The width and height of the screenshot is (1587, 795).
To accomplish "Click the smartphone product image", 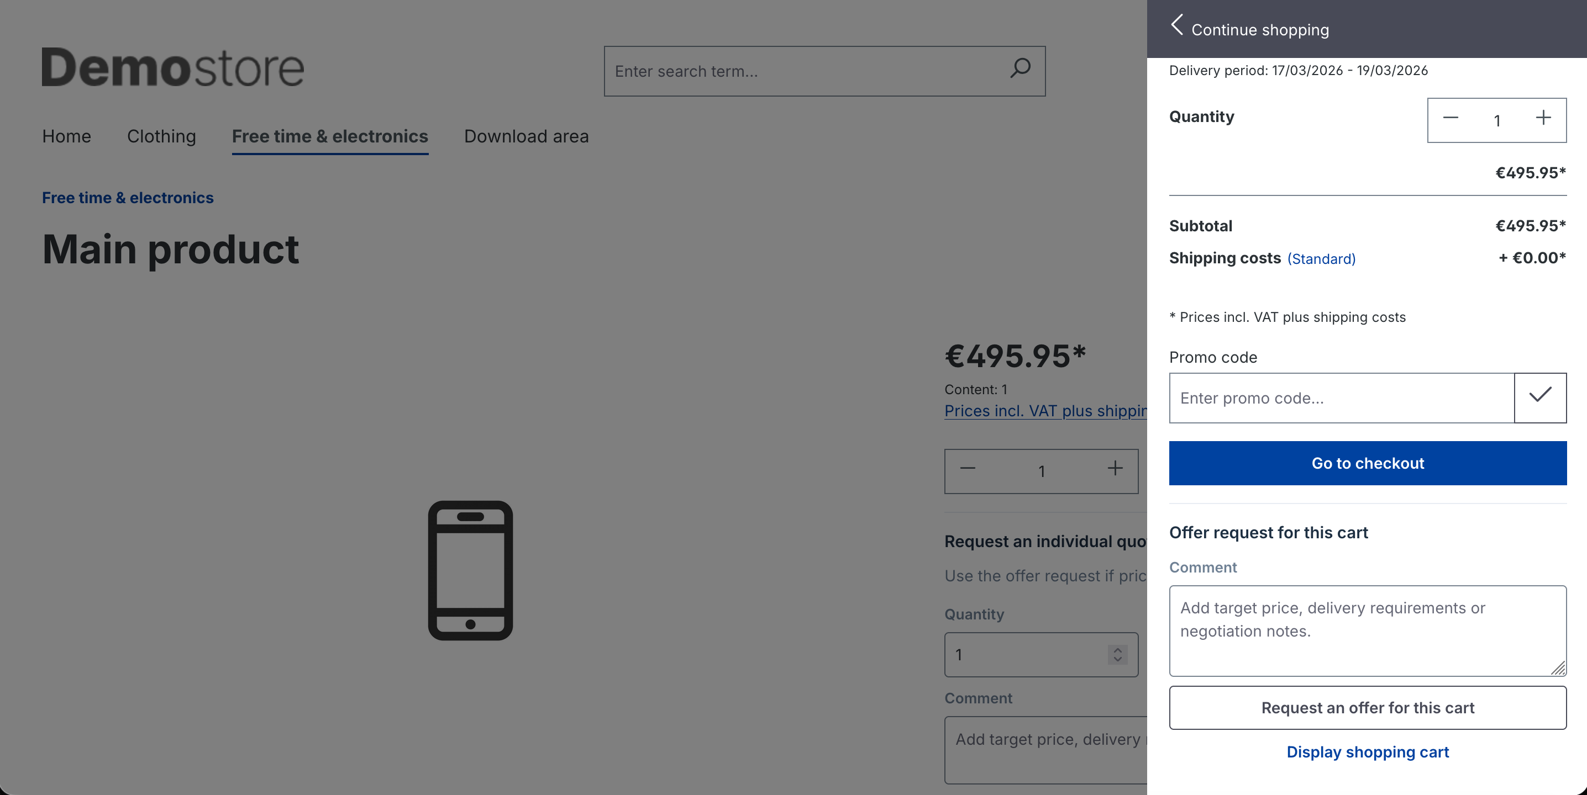I will coord(470,570).
